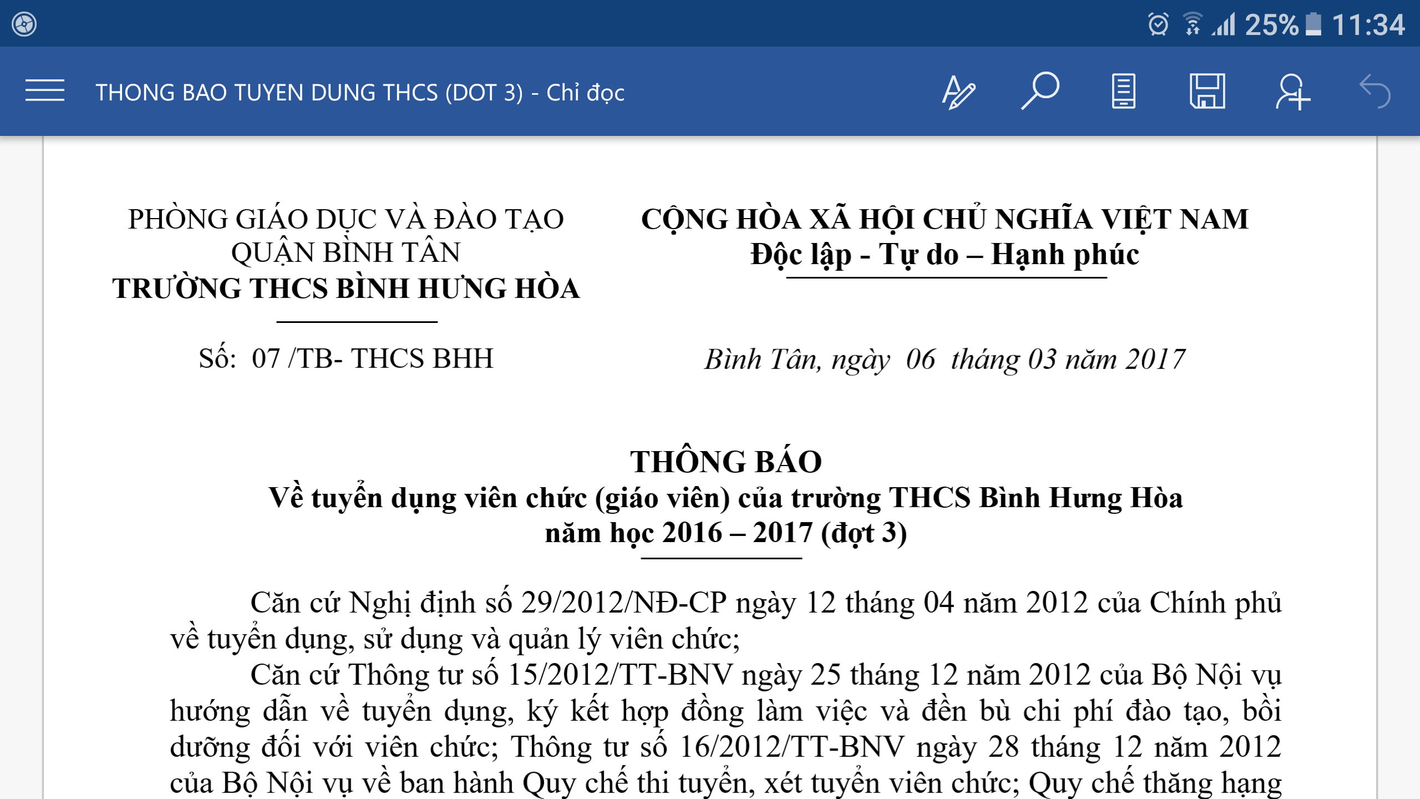Tap the line 'năm học 2016 – 2017 (đợt 3)'
The image size is (1420, 799).
(x=726, y=533)
